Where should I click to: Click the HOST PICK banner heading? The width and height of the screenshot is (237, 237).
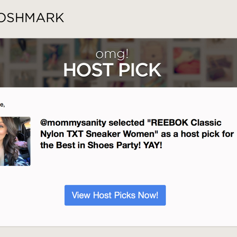(x=112, y=70)
